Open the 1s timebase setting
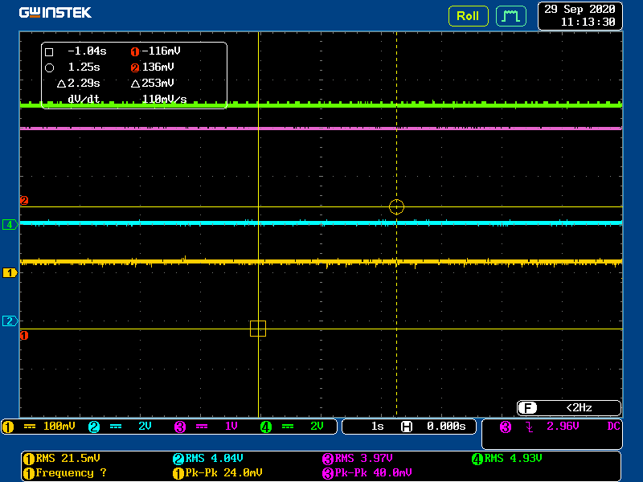The height and width of the screenshot is (482, 643). 377,427
